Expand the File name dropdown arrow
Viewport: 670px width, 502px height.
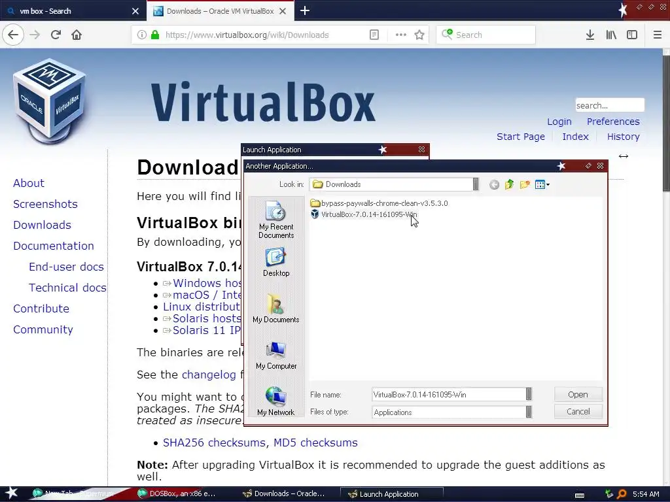tap(529, 394)
